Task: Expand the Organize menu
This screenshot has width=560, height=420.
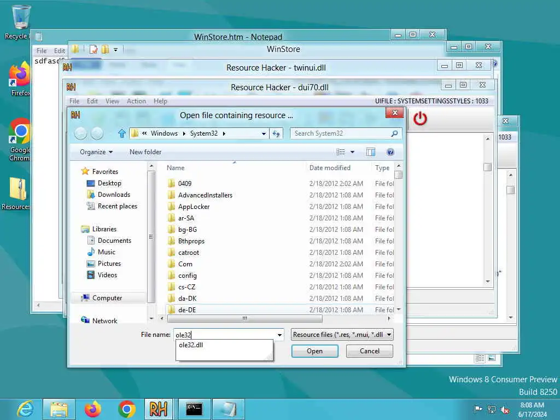Action: point(96,152)
